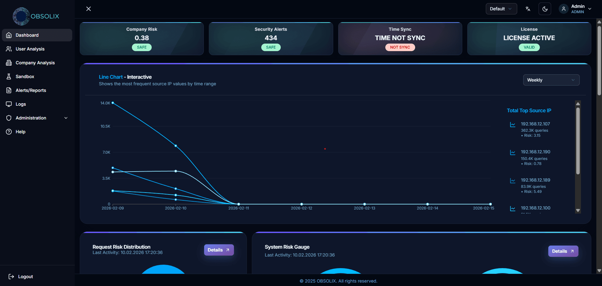Click the NOT SYNC status badge
The height and width of the screenshot is (286, 602).
(400, 47)
